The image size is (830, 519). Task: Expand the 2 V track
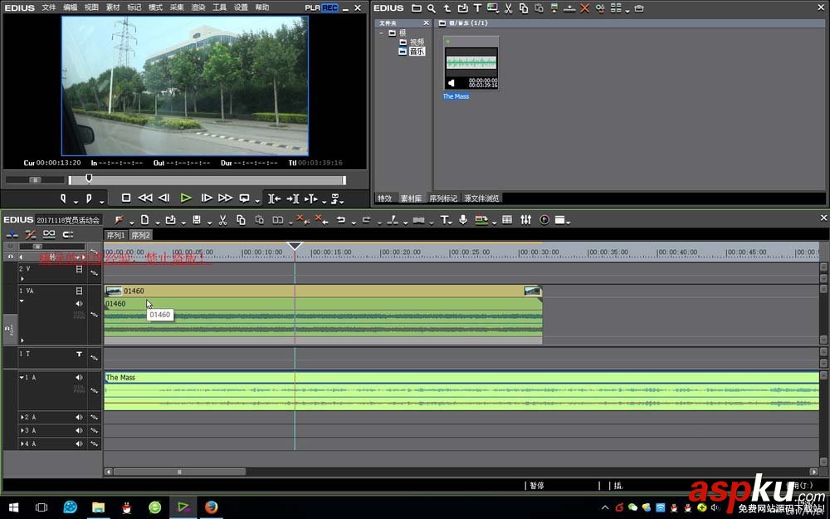click(22, 278)
